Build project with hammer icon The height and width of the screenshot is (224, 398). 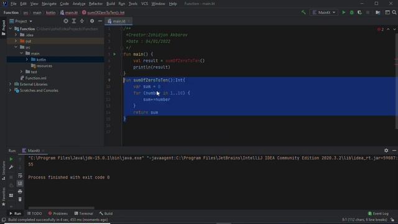pos(303,12)
